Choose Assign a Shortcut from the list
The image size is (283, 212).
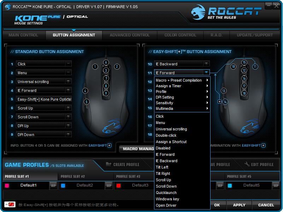point(182,142)
